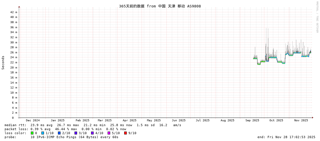Click the 4/10 loss color swatch
This screenshot has width=320, height=141.
pos(92,133)
